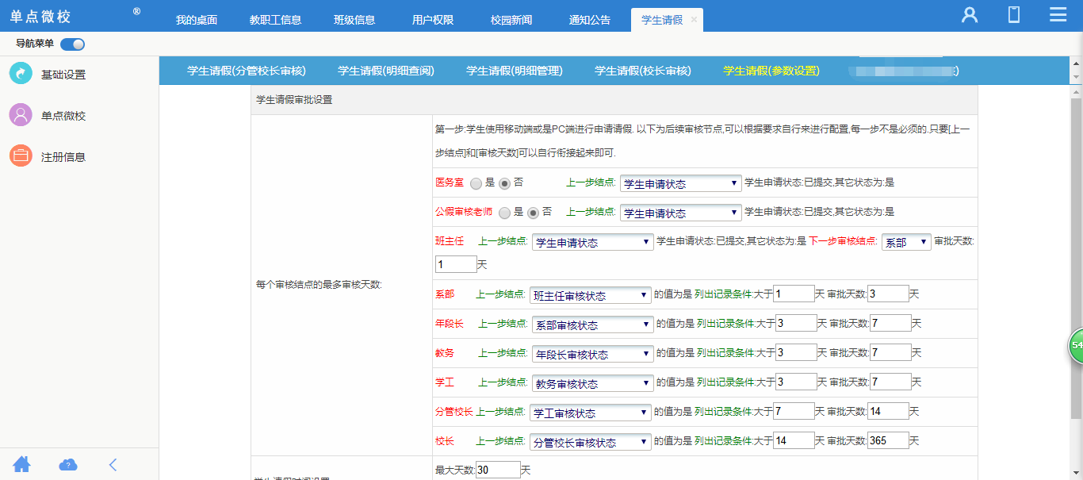Click 学工 大于 days input

click(797, 382)
